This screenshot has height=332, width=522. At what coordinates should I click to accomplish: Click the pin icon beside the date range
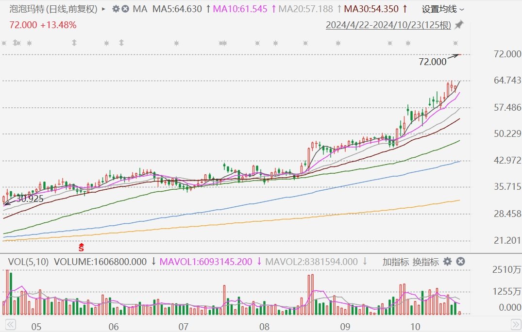pyautogui.click(x=458, y=25)
